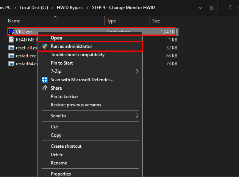
Task: Select the reset-all.exe file name
Action: 27,48
